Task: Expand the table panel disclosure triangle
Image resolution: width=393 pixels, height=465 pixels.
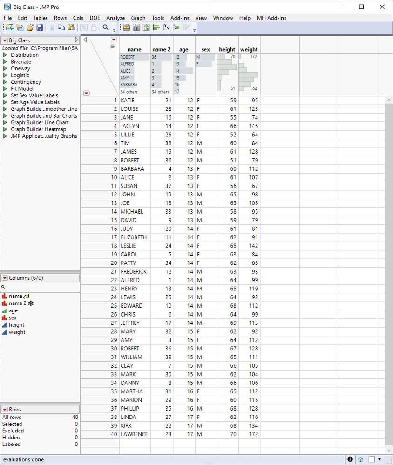Action: point(76,40)
